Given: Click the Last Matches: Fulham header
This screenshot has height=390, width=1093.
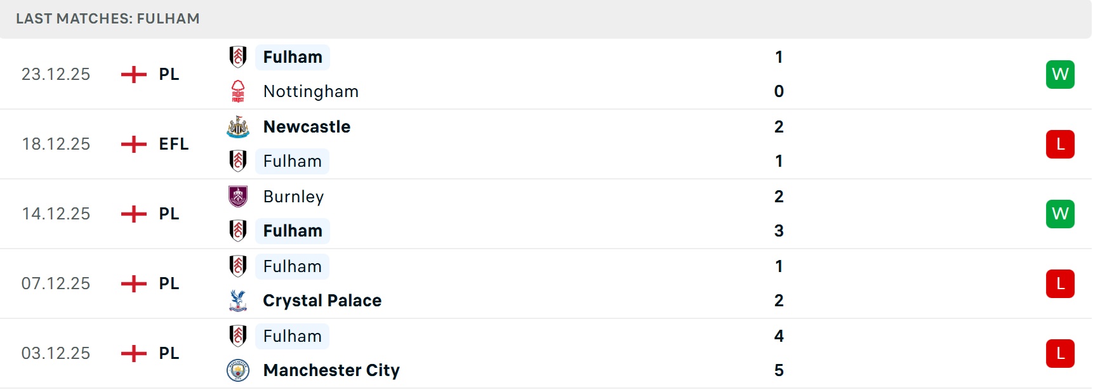Looking at the screenshot, I should (x=108, y=19).
